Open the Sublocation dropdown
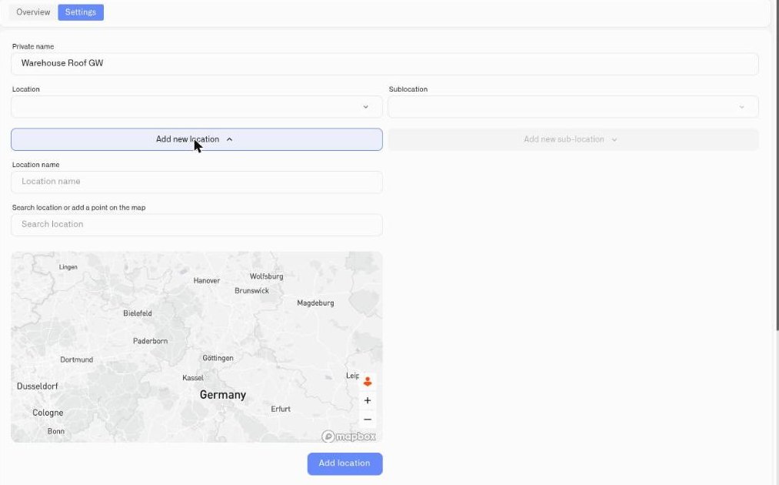Viewport: 779px width, 485px height. coord(573,106)
